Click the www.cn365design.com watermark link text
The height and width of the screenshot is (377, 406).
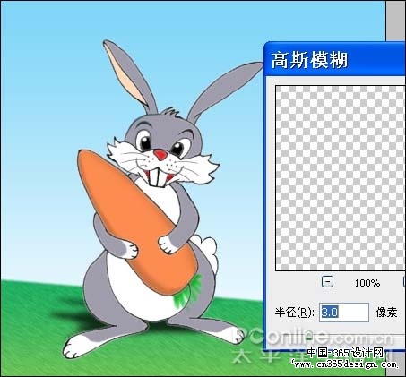pyautogui.click(x=344, y=364)
